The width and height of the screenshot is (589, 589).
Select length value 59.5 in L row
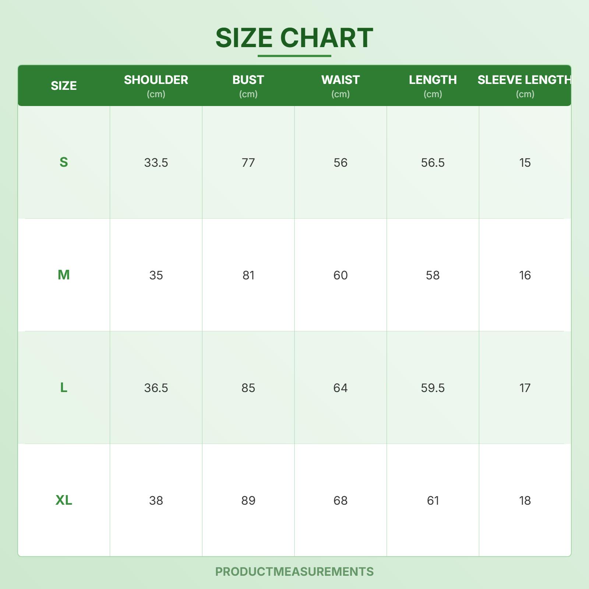pos(433,388)
